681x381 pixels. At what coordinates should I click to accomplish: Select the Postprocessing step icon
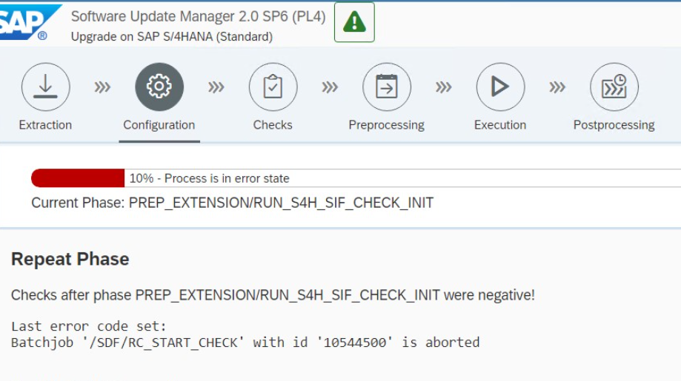coord(614,87)
